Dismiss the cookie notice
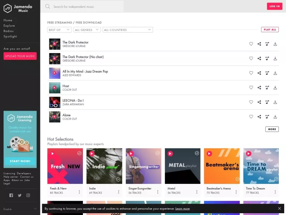The image size is (286, 215). [x=280, y=209]
